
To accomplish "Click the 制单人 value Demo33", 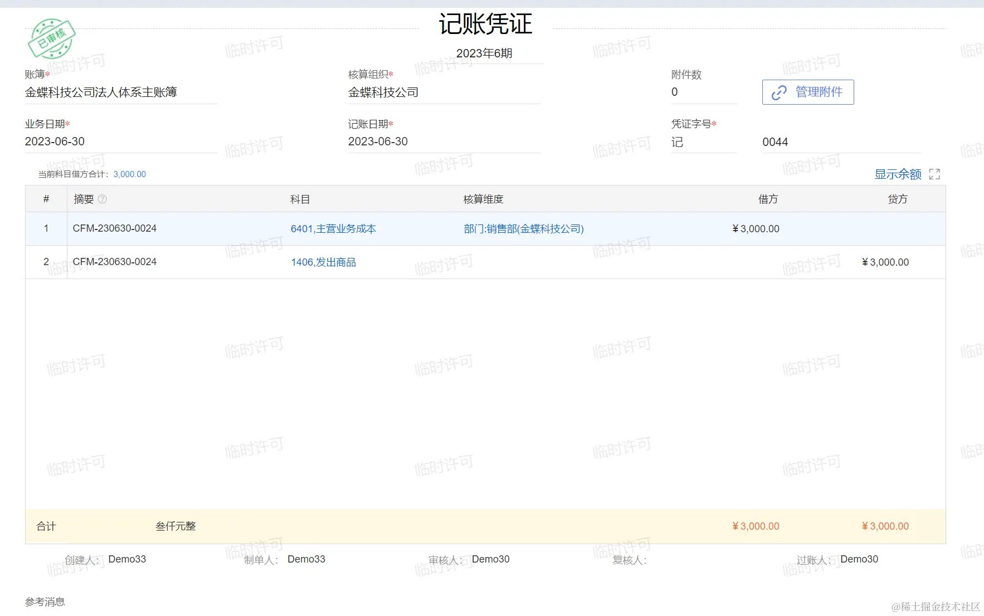I will click(306, 559).
